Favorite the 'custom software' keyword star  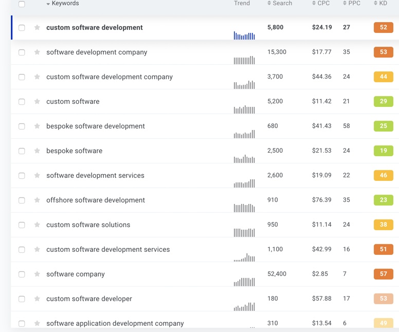point(37,102)
